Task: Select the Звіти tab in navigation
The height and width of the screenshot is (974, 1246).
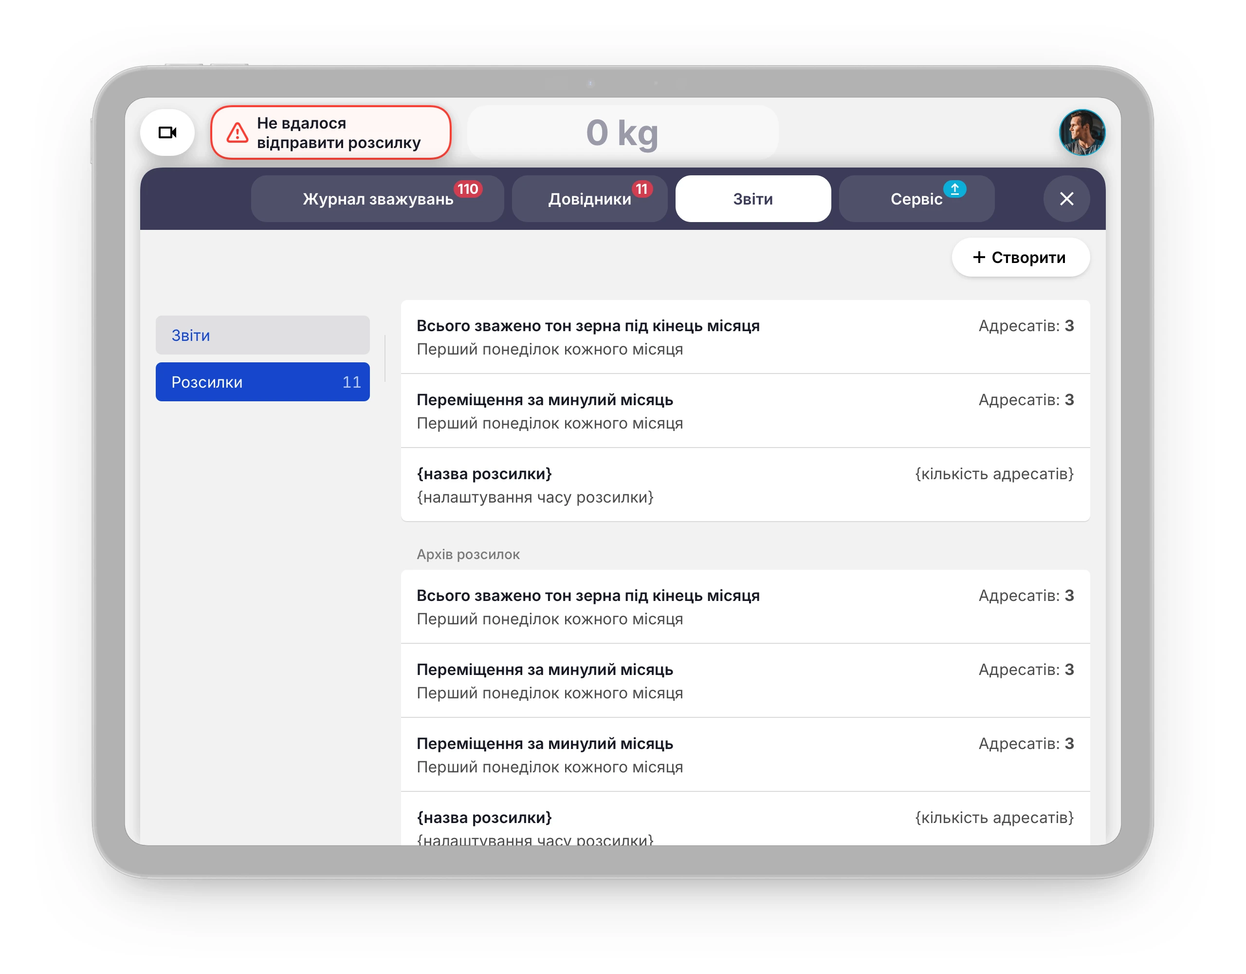Action: tap(752, 199)
